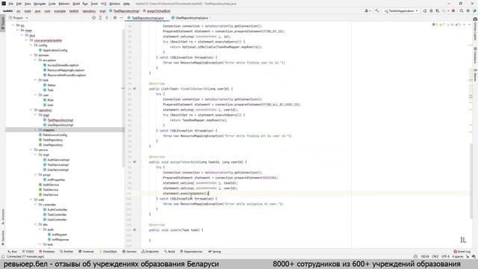Open the Problems tool window
Viewport: 478px width, 269px height.
[47, 252]
